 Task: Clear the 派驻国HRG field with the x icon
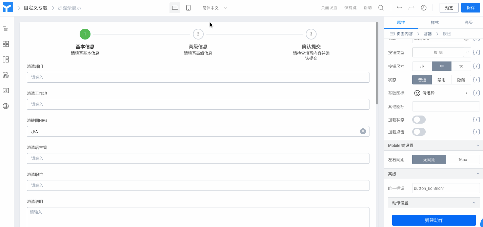[363, 131]
